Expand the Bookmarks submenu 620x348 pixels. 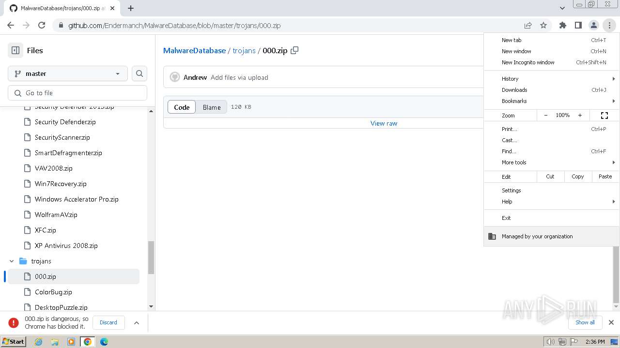(x=552, y=101)
